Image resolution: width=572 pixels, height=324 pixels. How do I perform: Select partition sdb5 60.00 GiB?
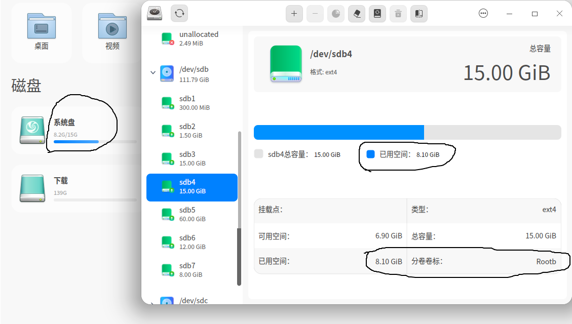[192, 214]
